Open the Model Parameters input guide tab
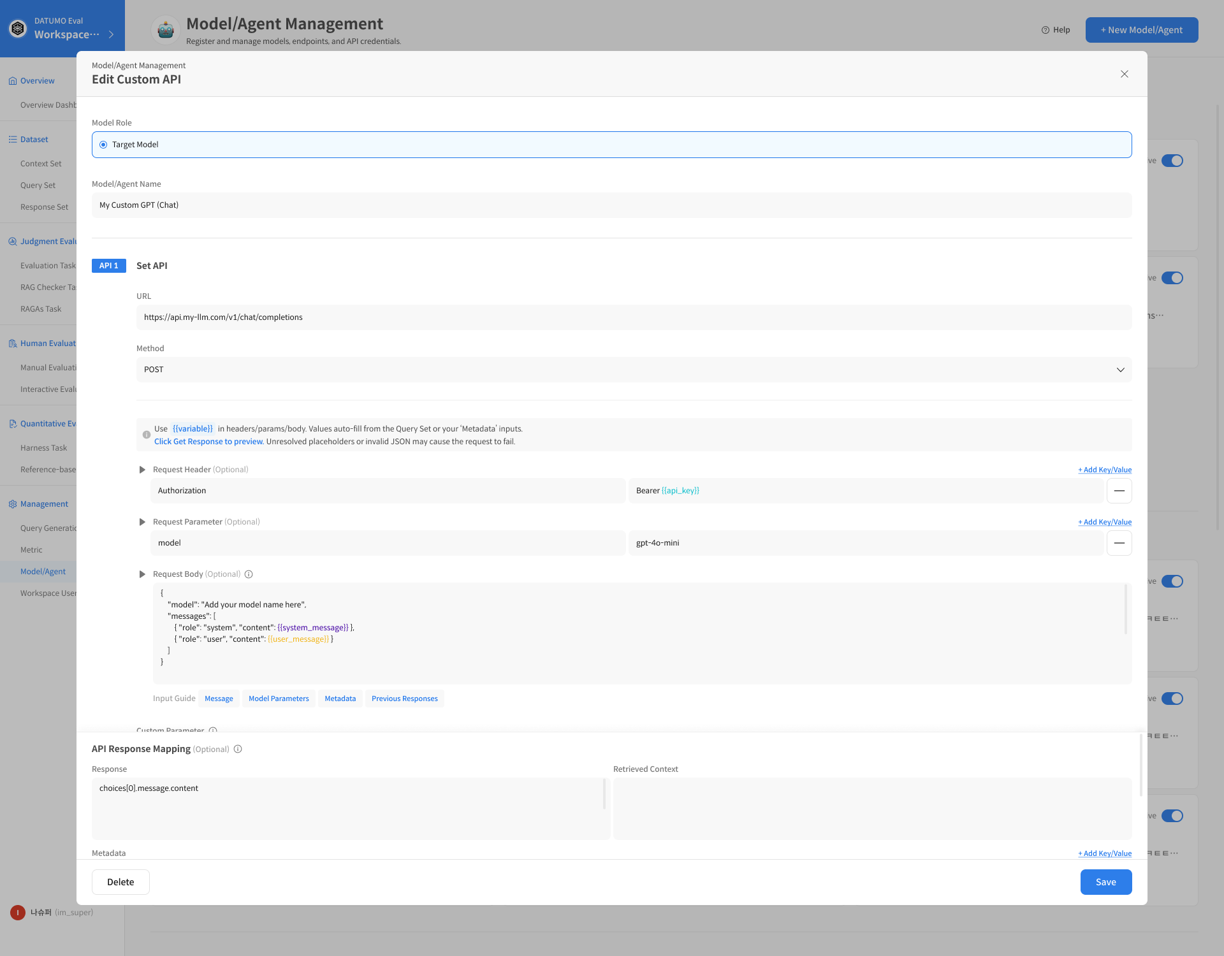 coord(279,699)
